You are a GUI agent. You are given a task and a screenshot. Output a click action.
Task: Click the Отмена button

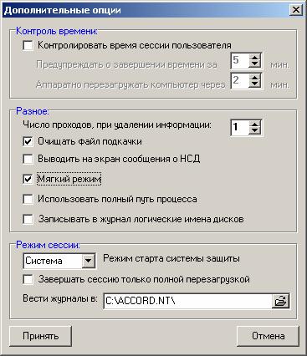[x=268, y=336]
